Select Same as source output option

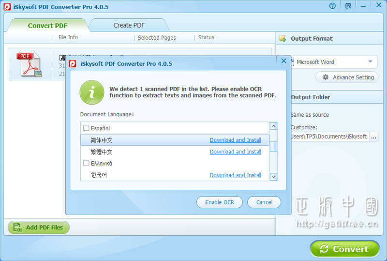click(x=310, y=115)
